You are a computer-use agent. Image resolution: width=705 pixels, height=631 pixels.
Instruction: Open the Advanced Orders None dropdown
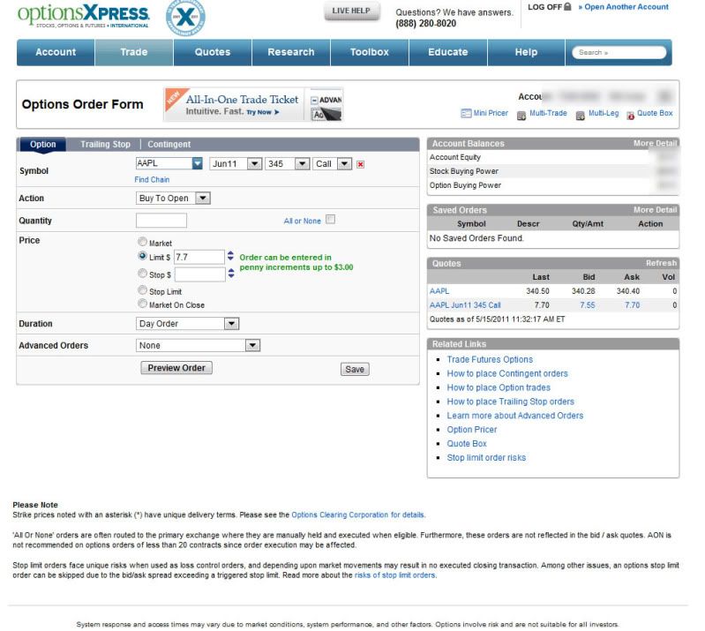click(x=252, y=345)
